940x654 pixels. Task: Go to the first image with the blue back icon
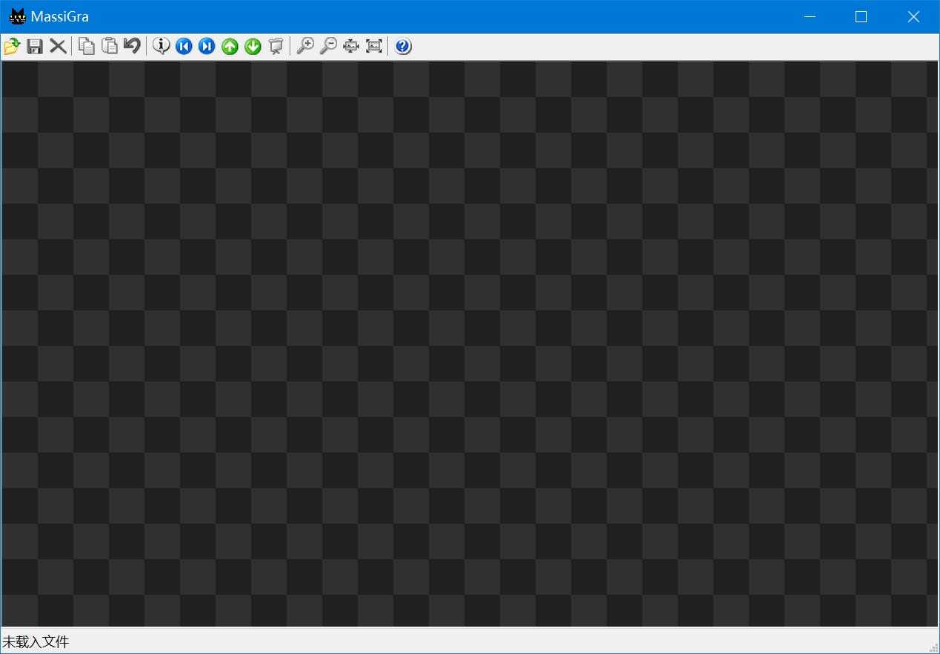coord(184,47)
